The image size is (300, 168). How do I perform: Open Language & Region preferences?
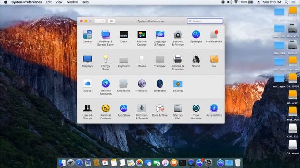tap(160, 38)
